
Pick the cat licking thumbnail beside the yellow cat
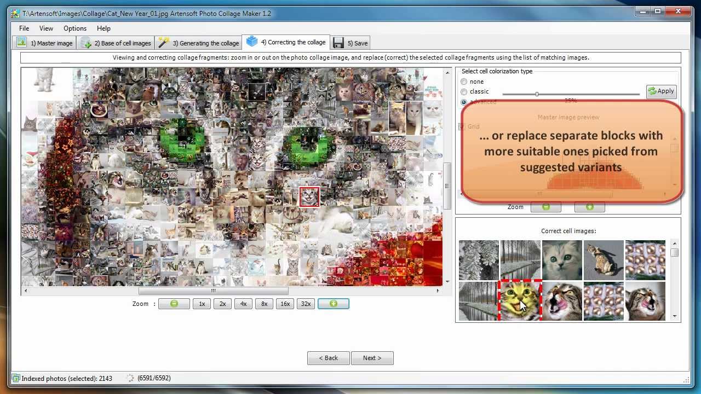pos(562,301)
